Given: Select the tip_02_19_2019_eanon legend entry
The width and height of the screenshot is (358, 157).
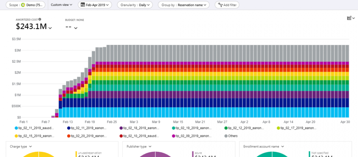Looking at the screenshot, I should point(192,128).
